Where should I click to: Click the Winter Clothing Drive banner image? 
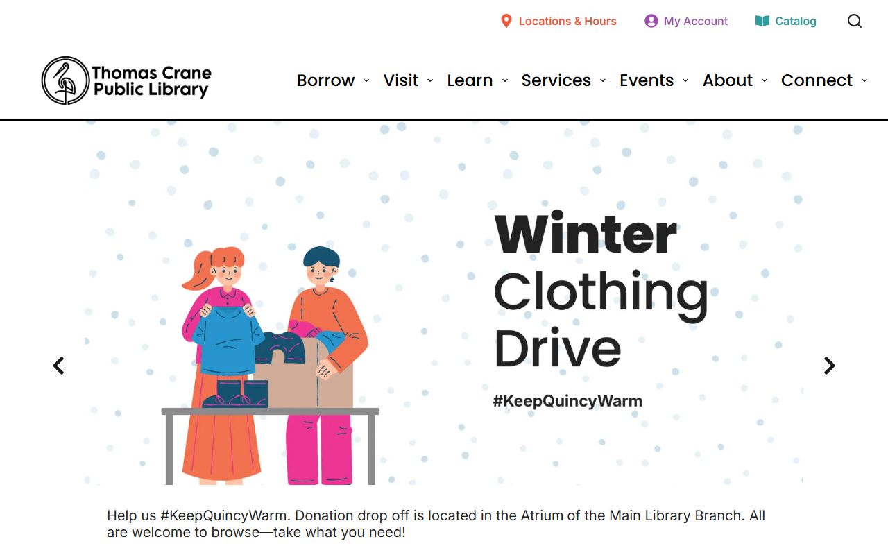(x=444, y=302)
